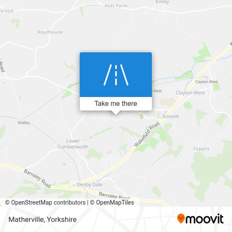
Task: Click the pointer tip below the blue card
Action: pyautogui.click(x=116, y=113)
